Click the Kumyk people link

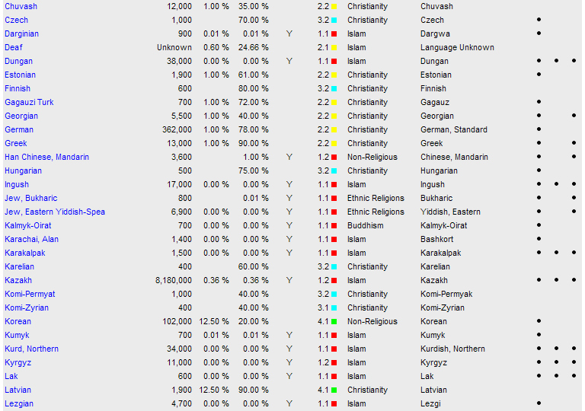17,336
